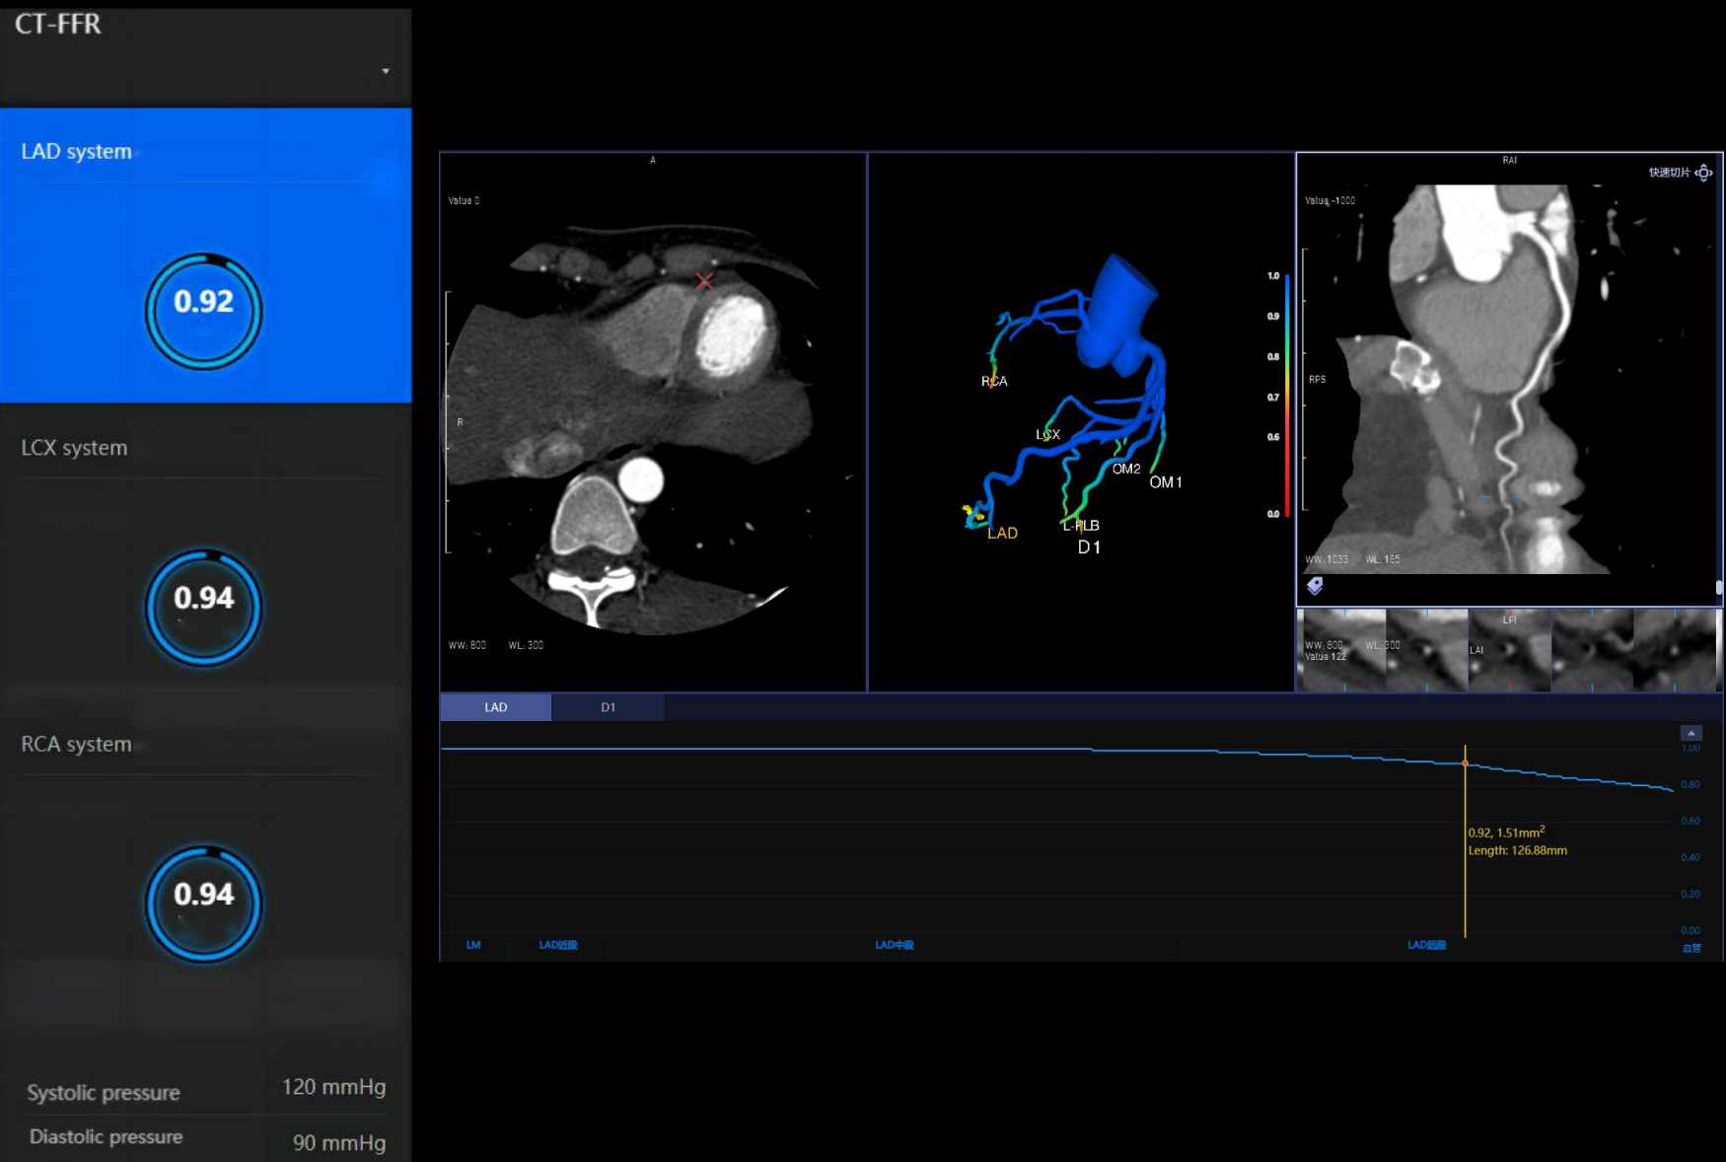The height and width of the screenshot is (1162, 1726).
Task: Click the tag label icon in the MPR view
Action: tap(1315, 586)
